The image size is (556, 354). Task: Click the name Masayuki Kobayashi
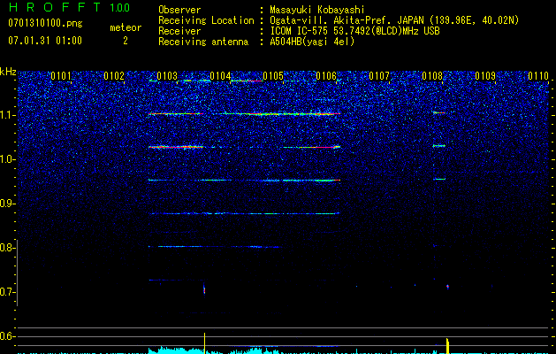click(x=317, y=10)
